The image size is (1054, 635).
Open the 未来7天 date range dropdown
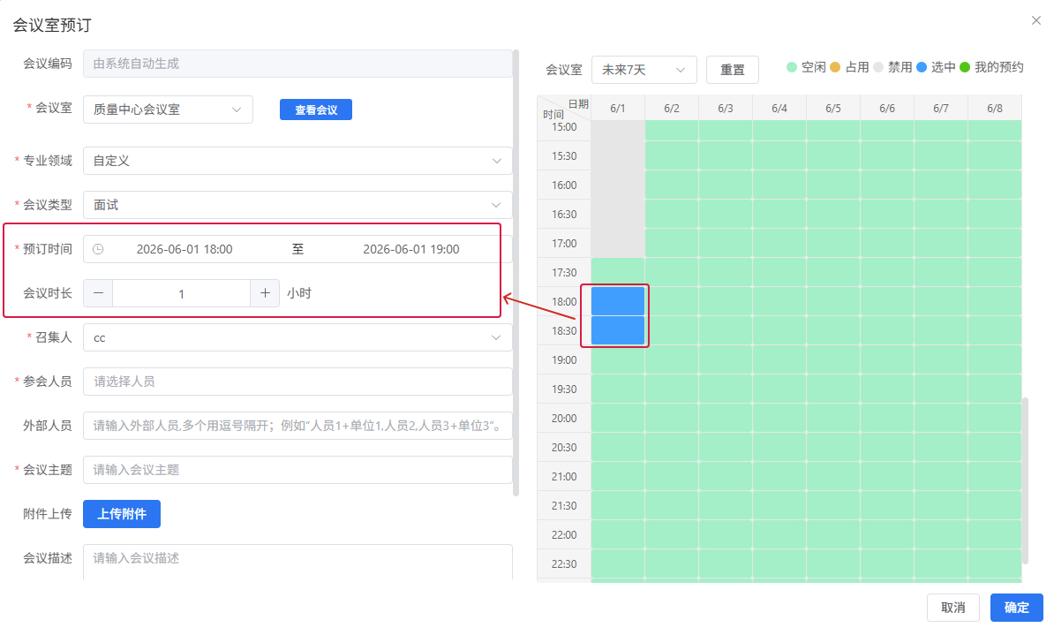point(644,70)
